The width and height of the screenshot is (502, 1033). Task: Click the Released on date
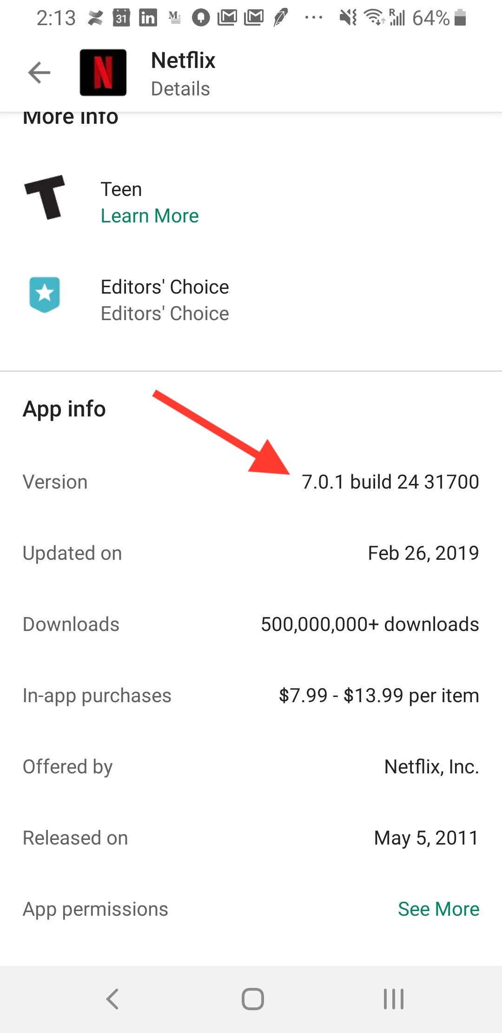pyautogui.click(x=426, y=838)
